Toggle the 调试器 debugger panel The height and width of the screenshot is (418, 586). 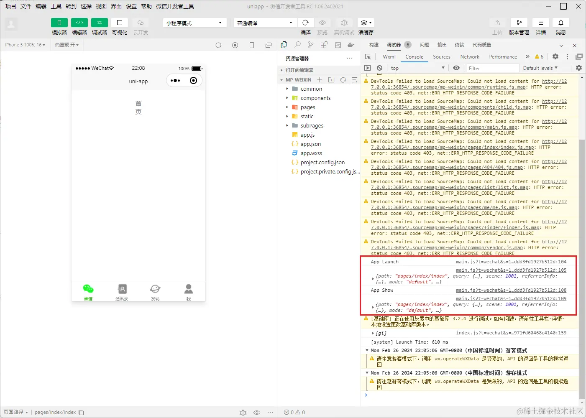[x=100, y=23]
